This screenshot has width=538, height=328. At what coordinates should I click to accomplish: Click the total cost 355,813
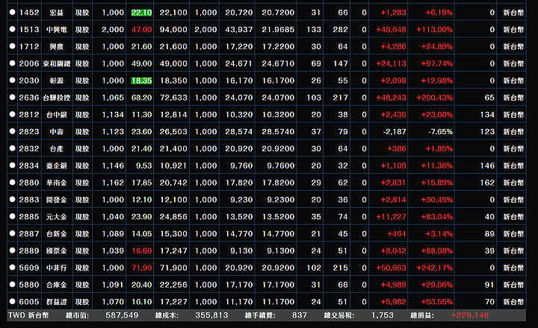point(211,315)
